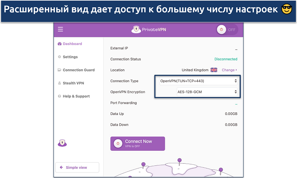Click the PrivateVPN shield logo in header

coord(136,30)
